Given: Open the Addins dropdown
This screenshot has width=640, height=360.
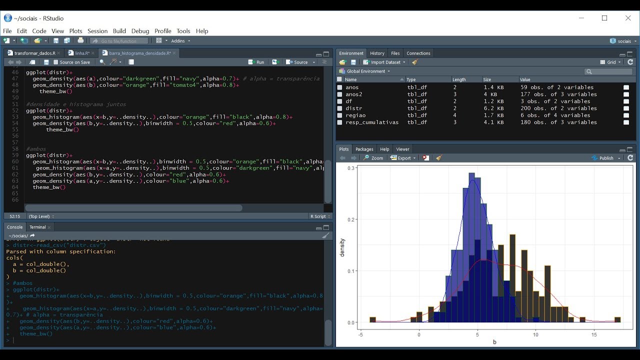Looking at the screenshot, I should (x=180, y=41).
